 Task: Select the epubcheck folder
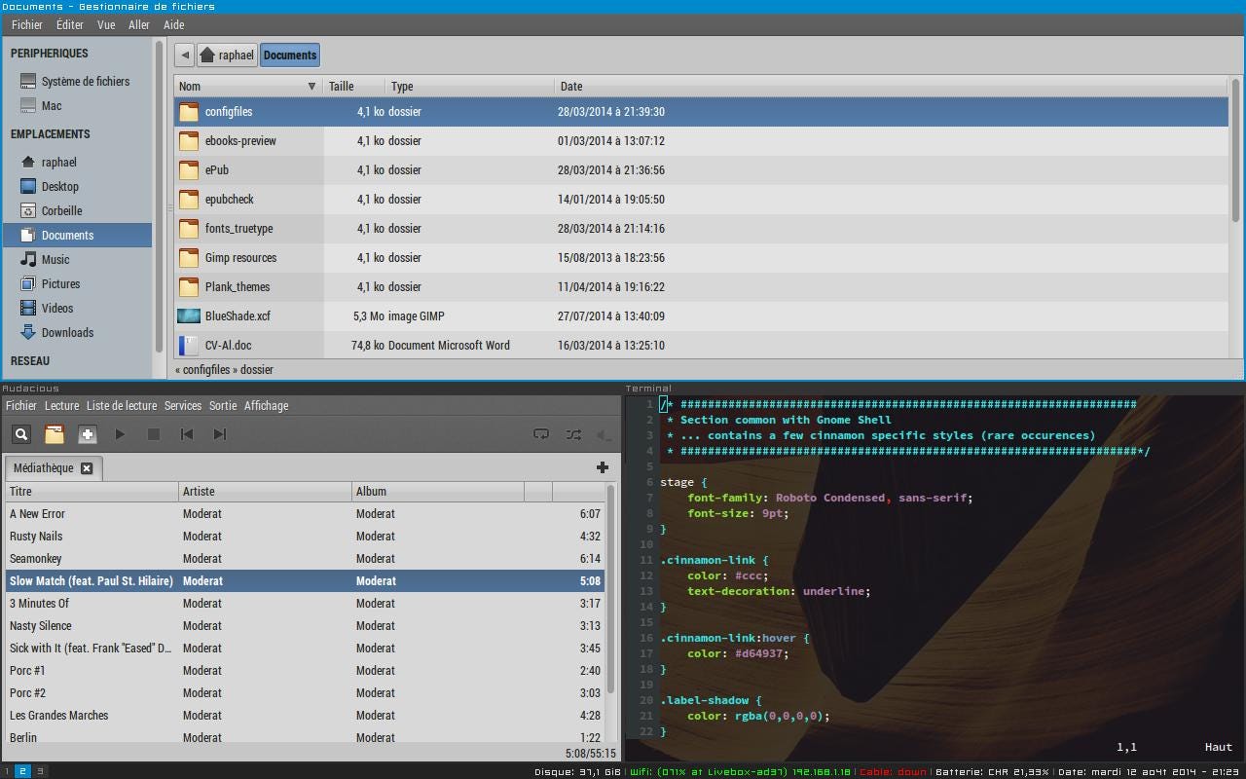click(x=702, y=200)
